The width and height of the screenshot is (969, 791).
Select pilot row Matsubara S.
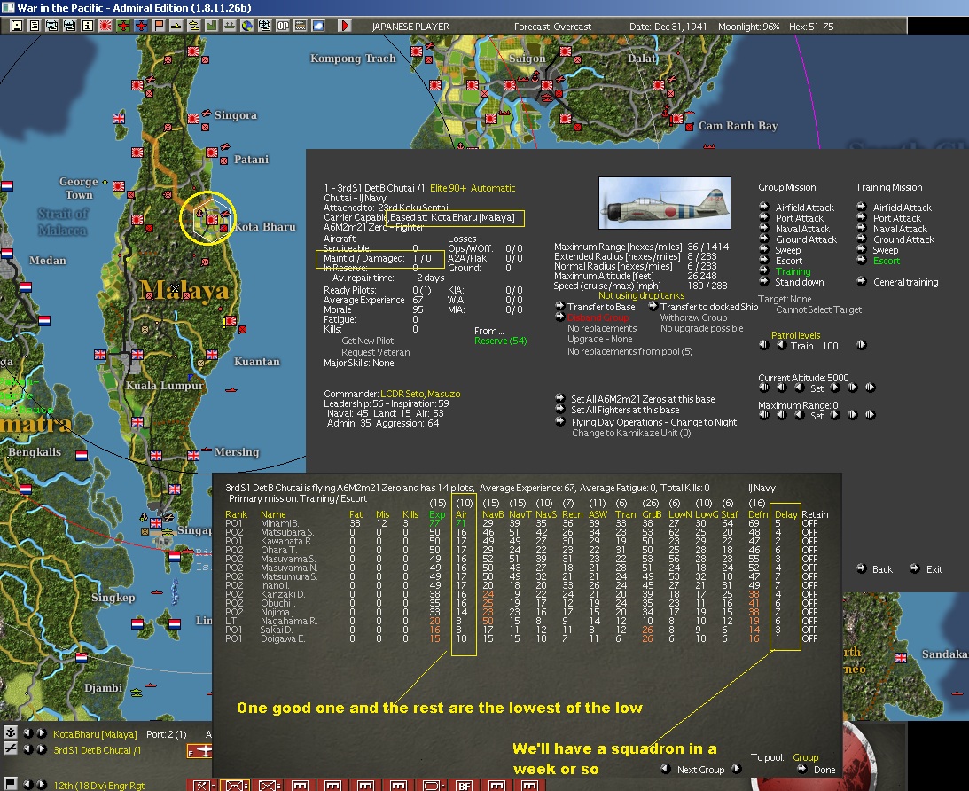[521, 532]
